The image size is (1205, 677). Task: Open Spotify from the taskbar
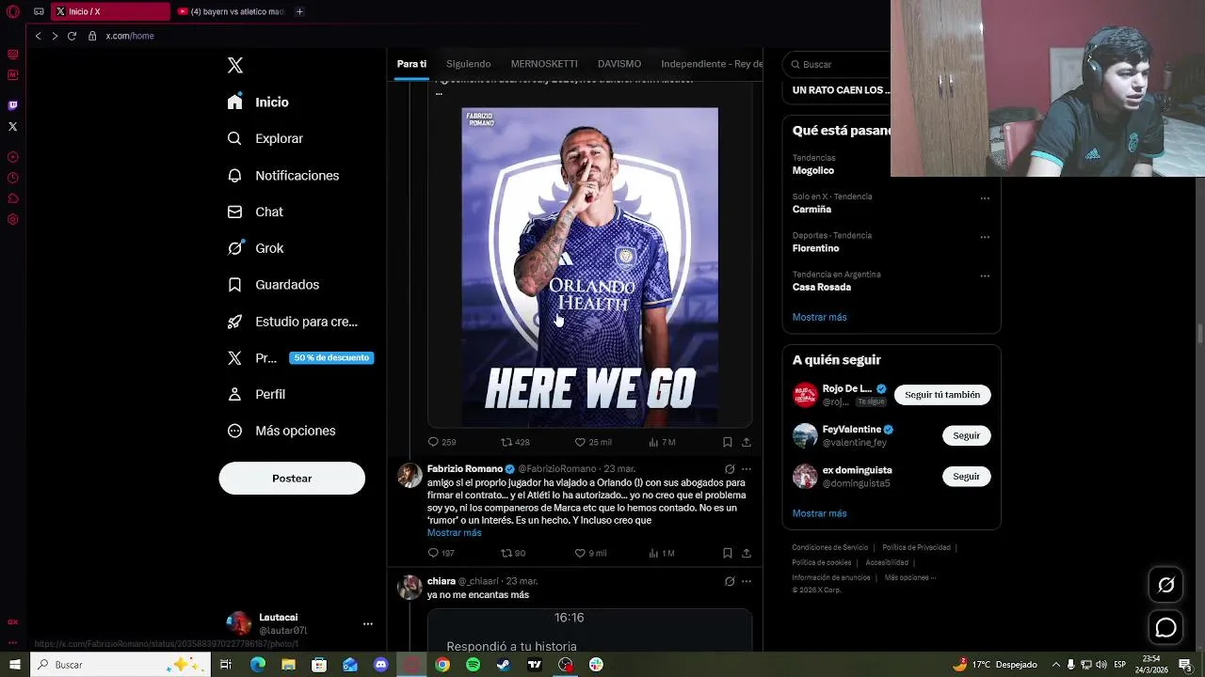pos(473,665)
